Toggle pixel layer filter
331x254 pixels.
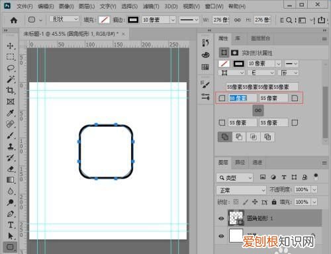(263, 177)
